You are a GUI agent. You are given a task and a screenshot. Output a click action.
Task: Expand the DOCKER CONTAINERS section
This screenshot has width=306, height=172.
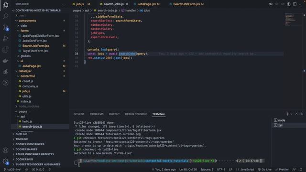pos(30,144)
